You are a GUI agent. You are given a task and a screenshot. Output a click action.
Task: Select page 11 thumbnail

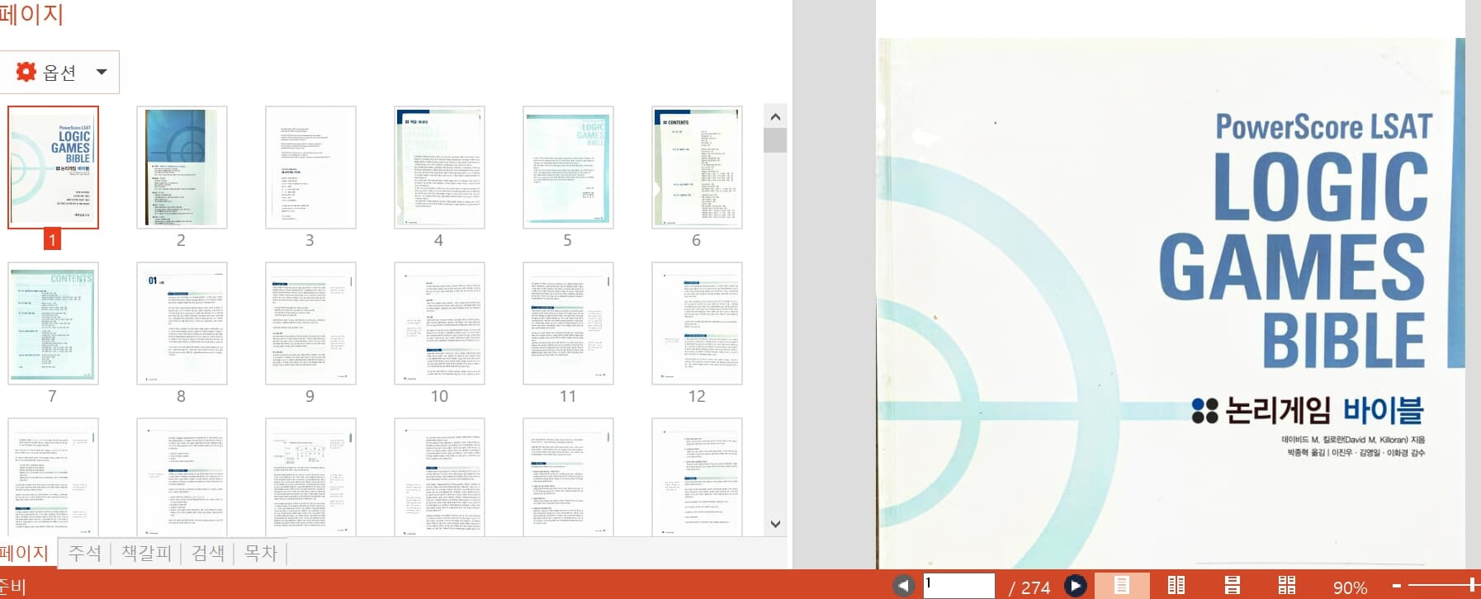[568, 323]
